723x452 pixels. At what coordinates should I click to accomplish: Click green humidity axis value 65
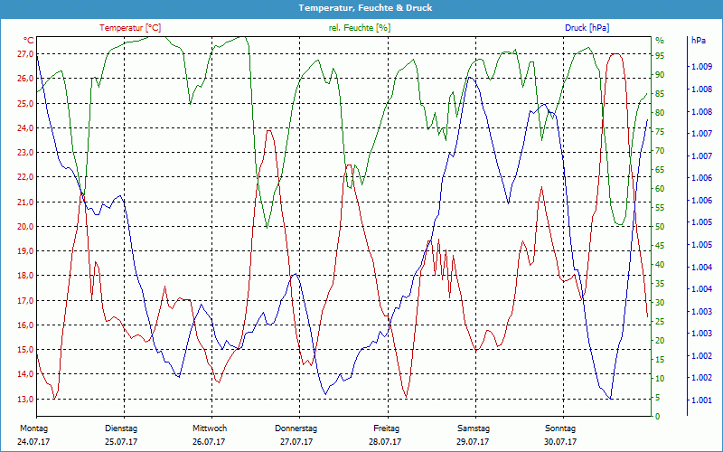point(660,170)
